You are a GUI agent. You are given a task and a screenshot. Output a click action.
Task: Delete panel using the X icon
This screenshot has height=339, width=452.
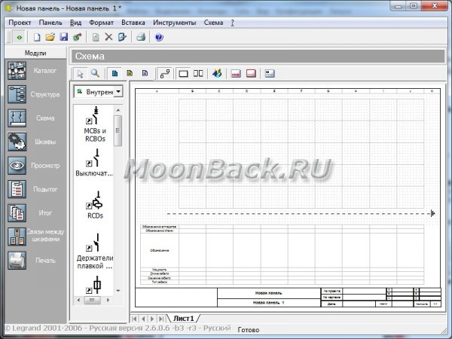click(x=108, y=37)
